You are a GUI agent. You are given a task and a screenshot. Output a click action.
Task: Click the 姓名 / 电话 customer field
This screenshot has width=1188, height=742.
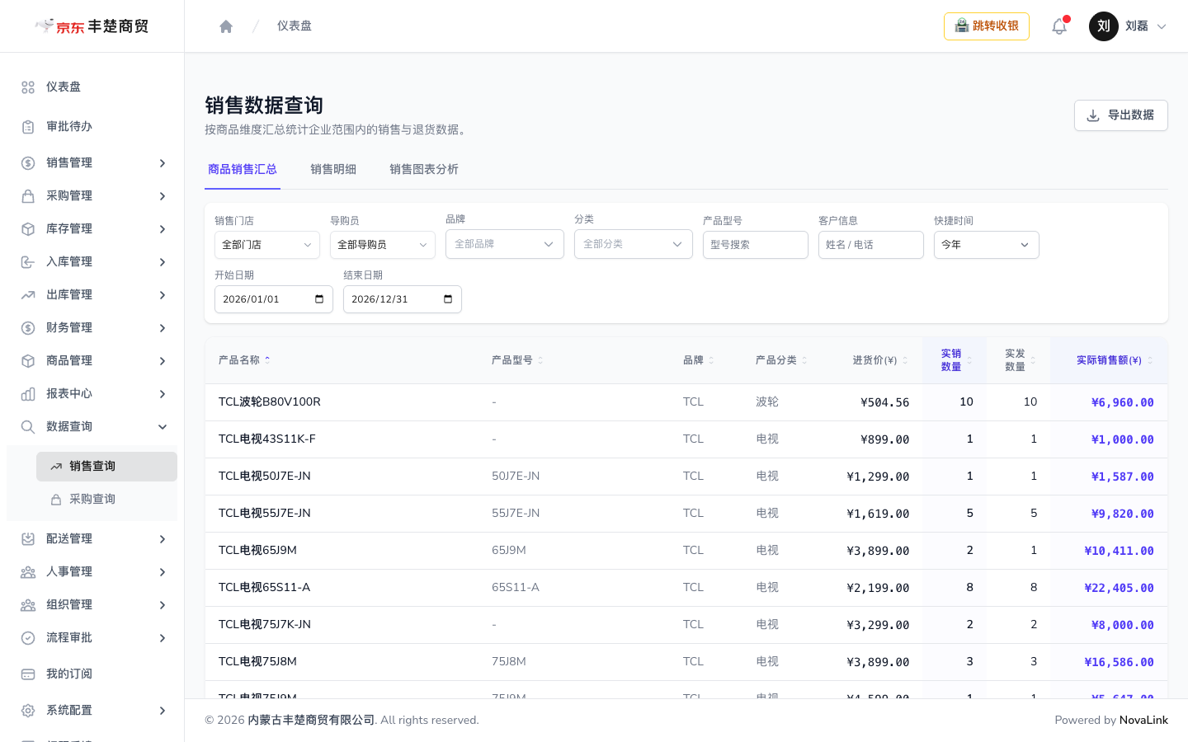tap(871, 245)
